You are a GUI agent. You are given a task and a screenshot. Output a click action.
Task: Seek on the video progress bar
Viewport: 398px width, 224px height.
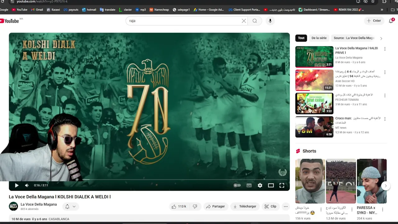click(x=149, y=180)
